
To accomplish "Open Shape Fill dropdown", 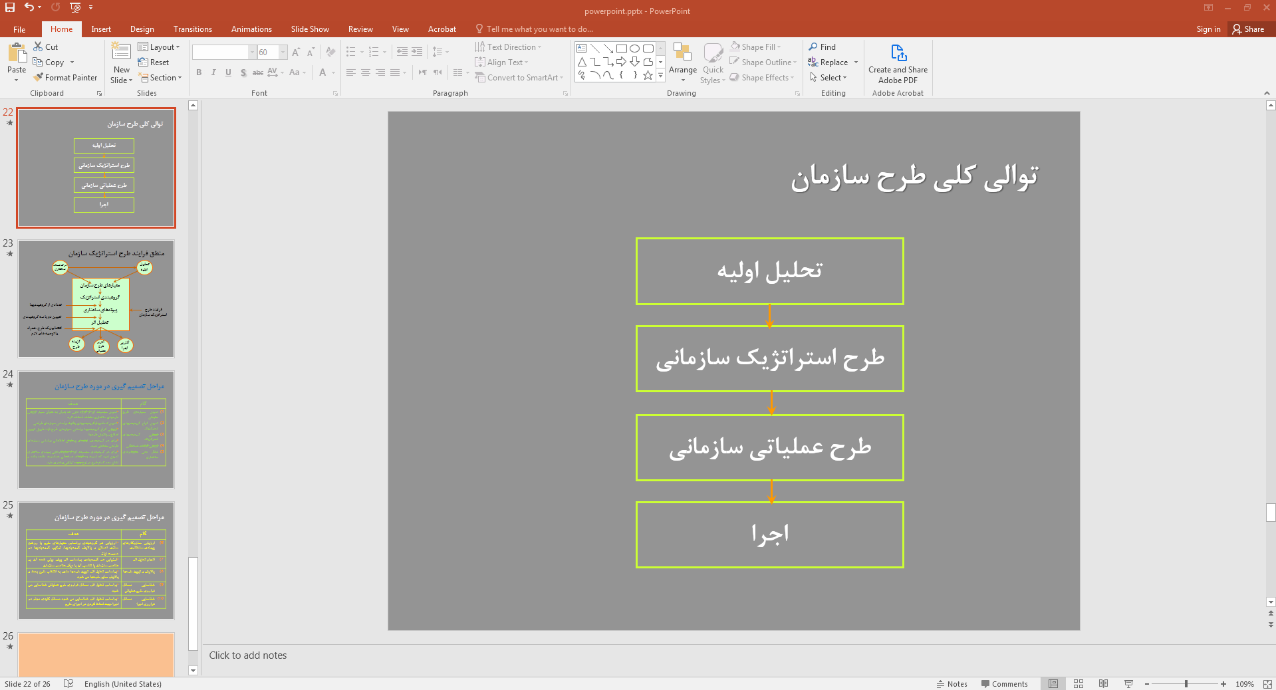I will [x=755, y=47].
